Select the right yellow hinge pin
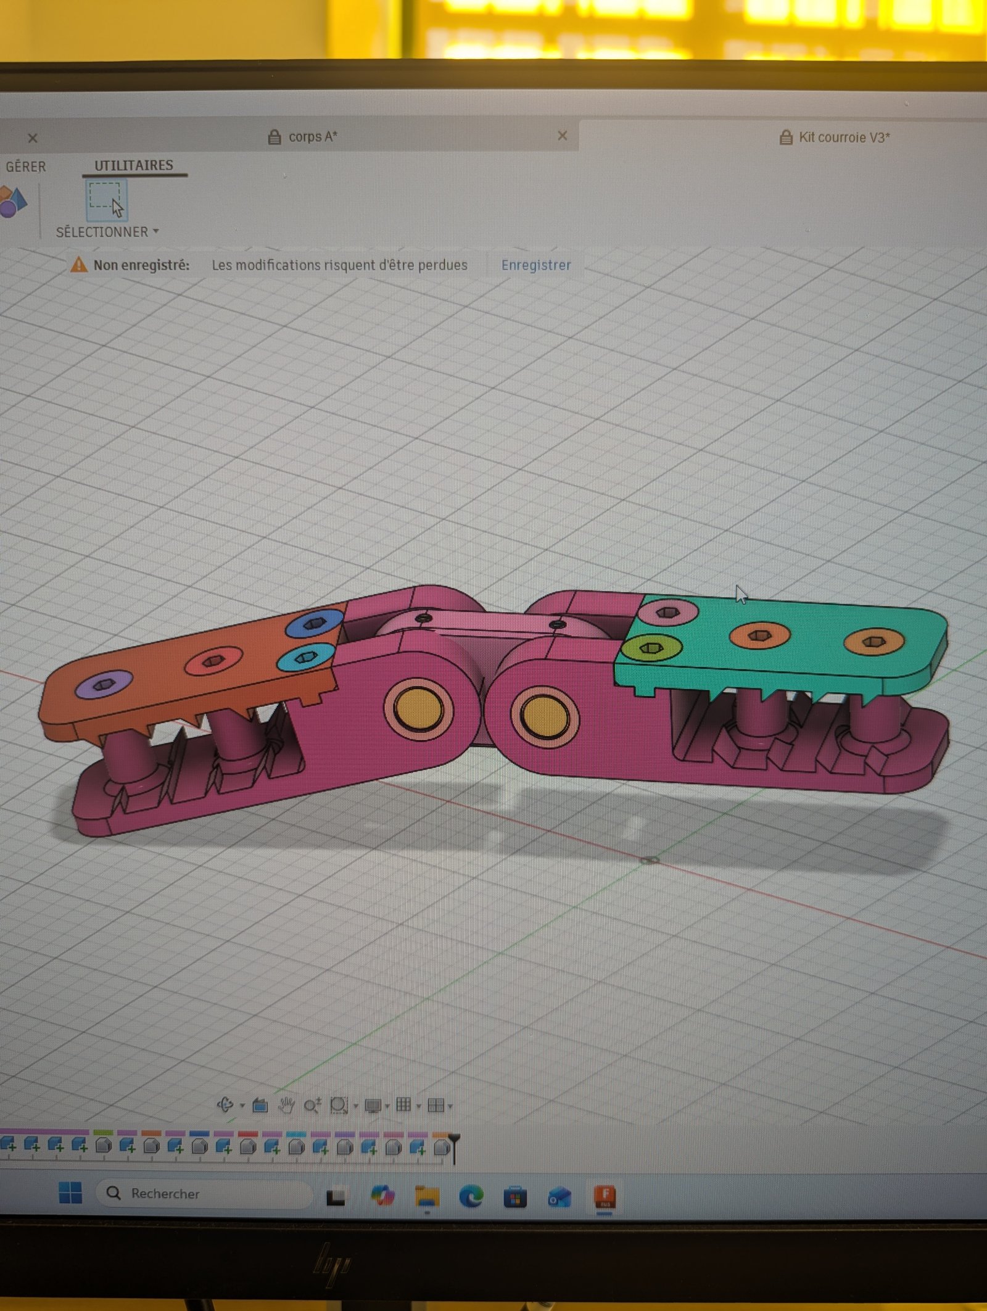The width and height of the screenshot is (987, 1311). pyautogui.click(x=545, y=716)
